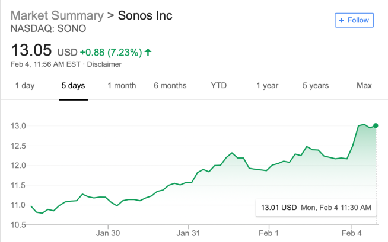Open the YTD time range
The height and width of the screenshot is (242, 388).
point(218,86)
